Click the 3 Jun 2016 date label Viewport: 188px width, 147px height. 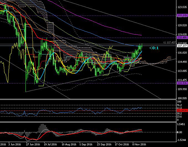(x=15, y=144)
